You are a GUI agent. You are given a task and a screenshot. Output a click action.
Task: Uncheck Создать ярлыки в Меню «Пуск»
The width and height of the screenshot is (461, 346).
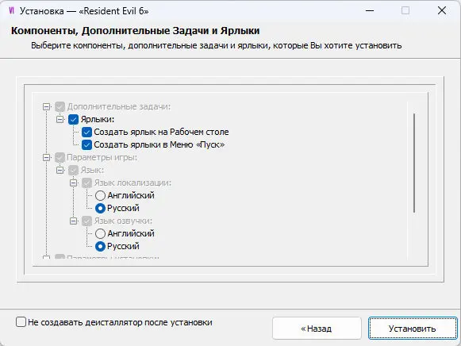86,144
